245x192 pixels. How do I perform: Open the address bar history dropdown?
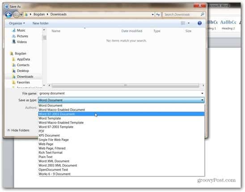click(x=152, y=14)
